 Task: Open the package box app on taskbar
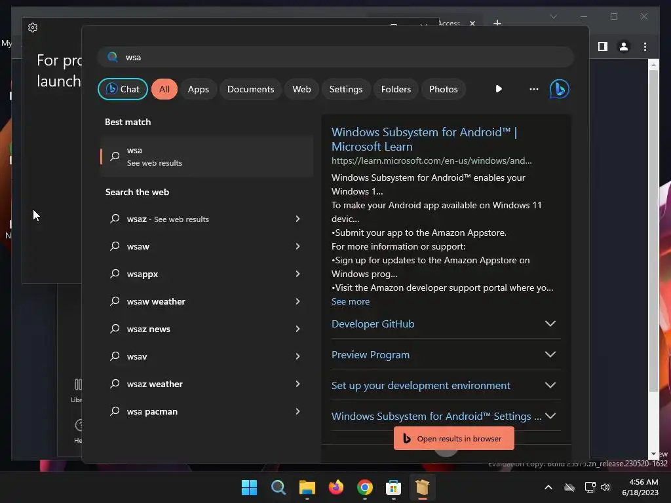click(423, 487)
